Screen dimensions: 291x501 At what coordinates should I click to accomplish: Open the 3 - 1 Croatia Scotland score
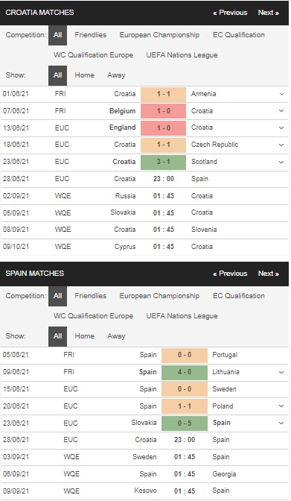coord(164,162)
